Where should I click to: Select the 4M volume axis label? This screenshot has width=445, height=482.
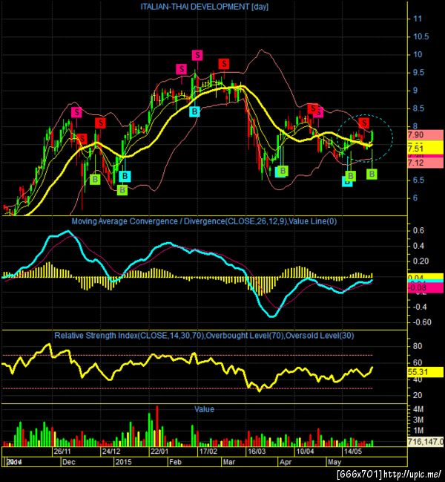(418, 409)
